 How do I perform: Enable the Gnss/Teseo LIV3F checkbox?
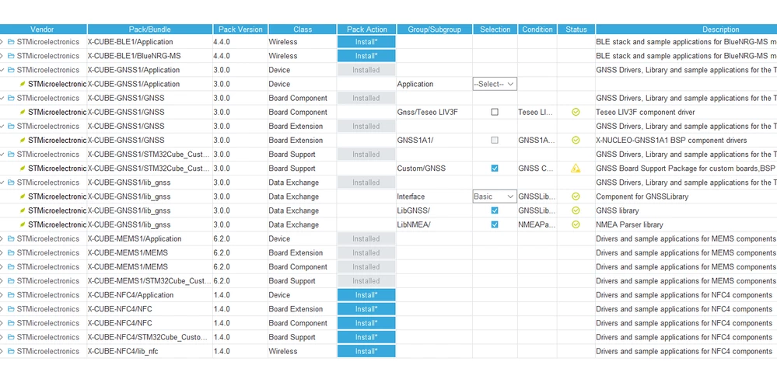[495, 113]
